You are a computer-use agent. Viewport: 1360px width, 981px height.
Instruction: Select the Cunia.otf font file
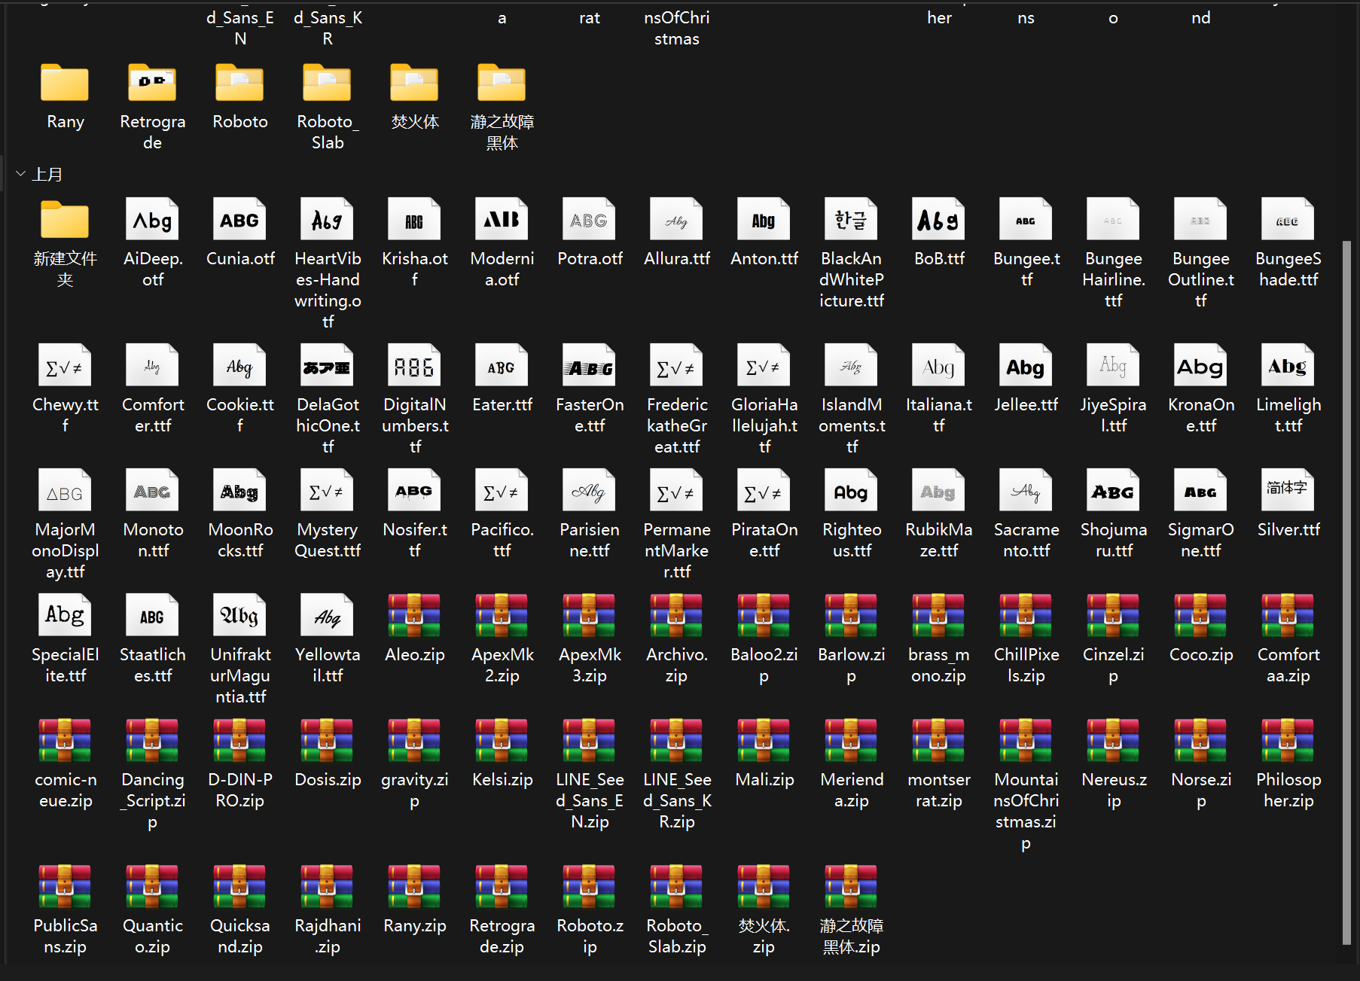click(x=239, y=220)
